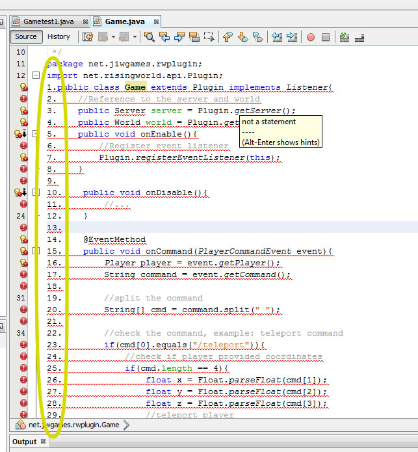The height and width of the screenshot is (452, 418).
Task: Click Find Previous Occurrence toolbar icon
Action: [164, 37]
